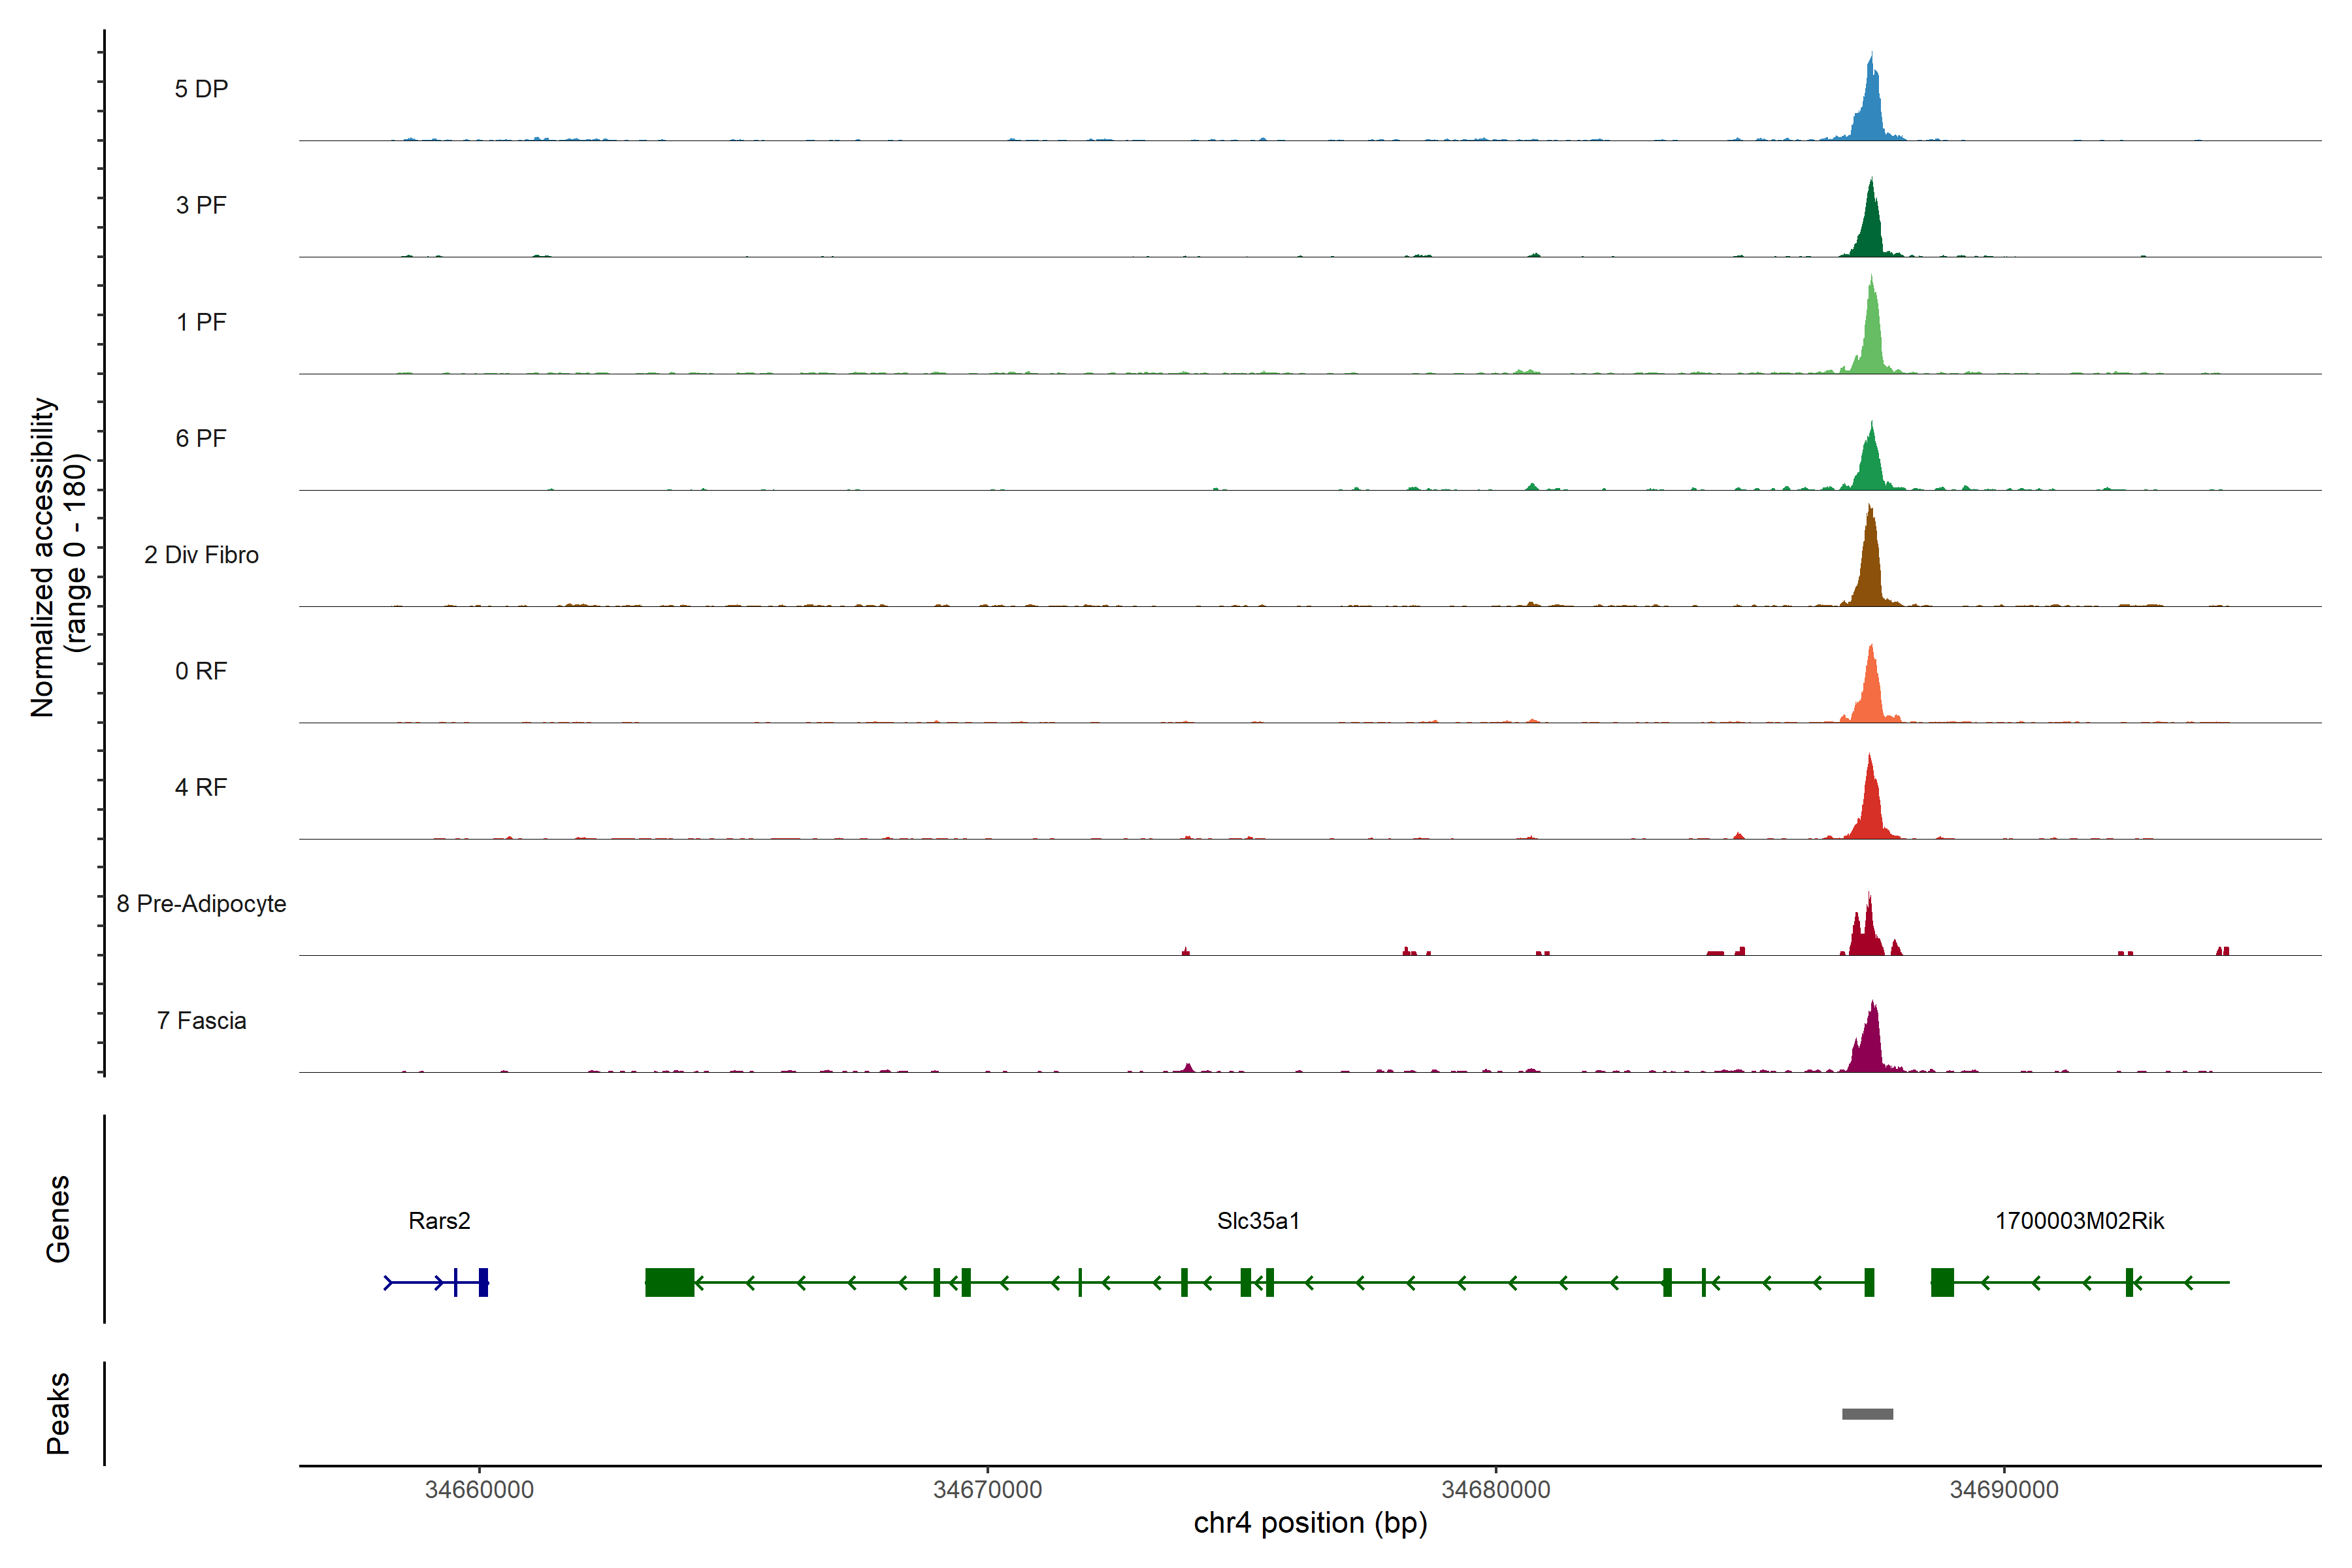This screenshot has height=1568, width=2352.
Task: Click the 34690000 axis tick label
Action: (x=2004, y=1490)
